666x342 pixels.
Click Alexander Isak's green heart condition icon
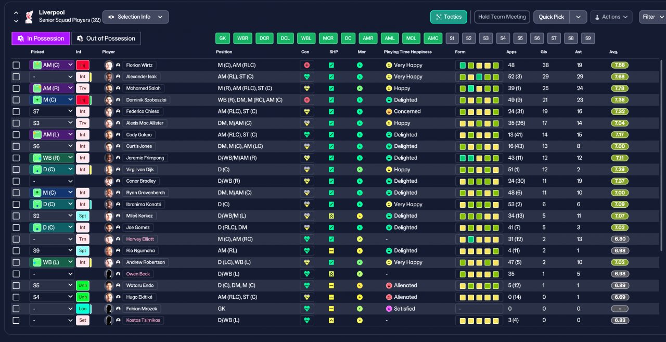click(x=307, y=77)
